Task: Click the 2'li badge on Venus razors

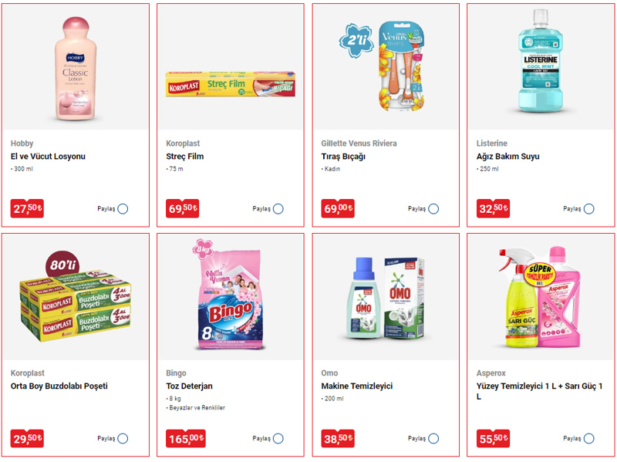Action: coord(356,41)
